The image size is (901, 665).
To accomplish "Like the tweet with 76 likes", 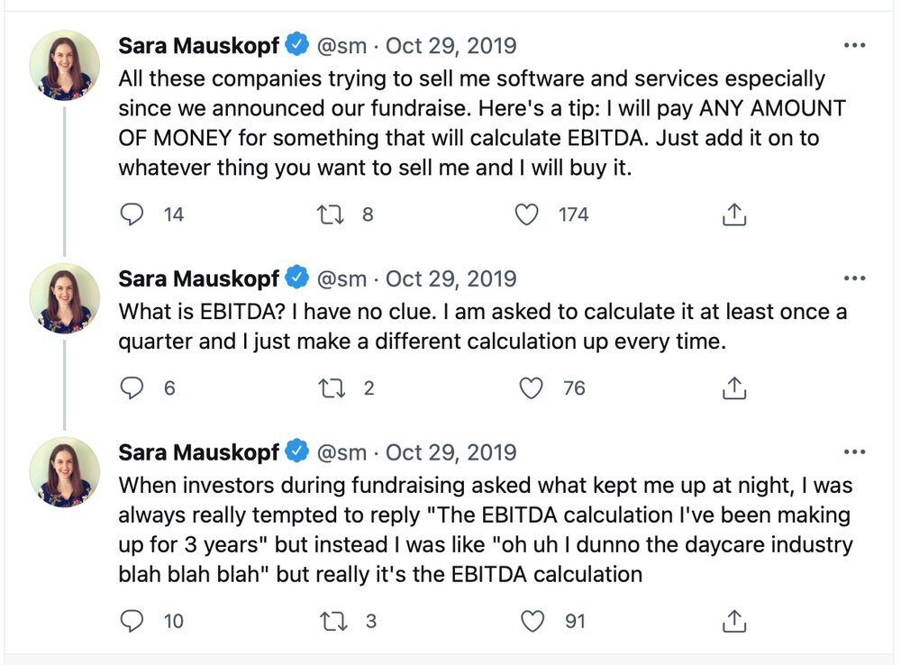I will pyautogui.click(x=531, y=388).
